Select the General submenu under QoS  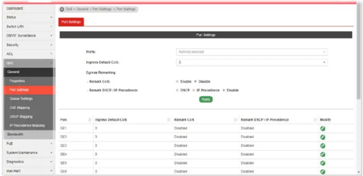[28, 72]
